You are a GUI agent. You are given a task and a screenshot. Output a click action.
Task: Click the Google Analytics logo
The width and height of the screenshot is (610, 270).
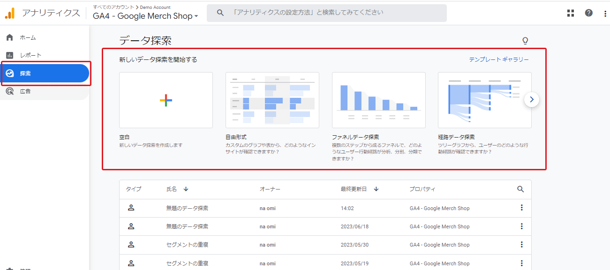(9, 13)
